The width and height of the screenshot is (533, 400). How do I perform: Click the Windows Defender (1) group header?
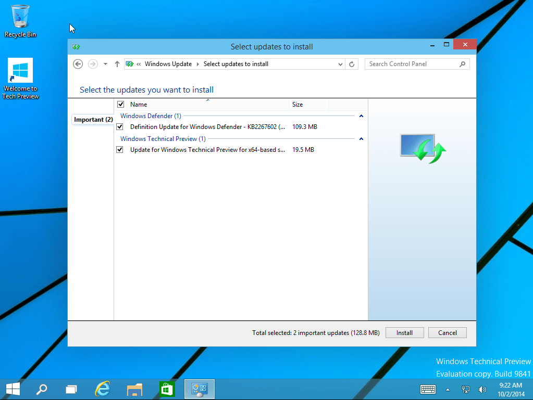pos(151,116)
